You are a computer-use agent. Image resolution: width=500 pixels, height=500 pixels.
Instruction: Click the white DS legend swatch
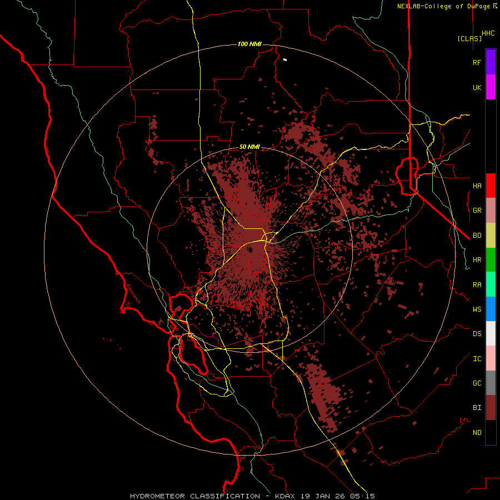pos(491,333)
